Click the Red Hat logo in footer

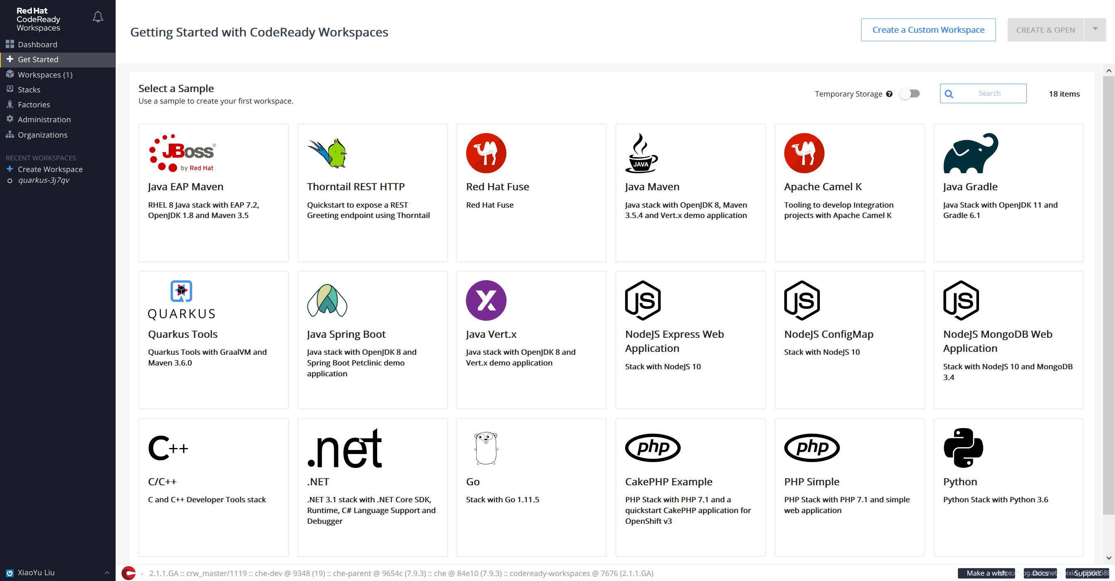pyautogui.click(x=128, y=573)
